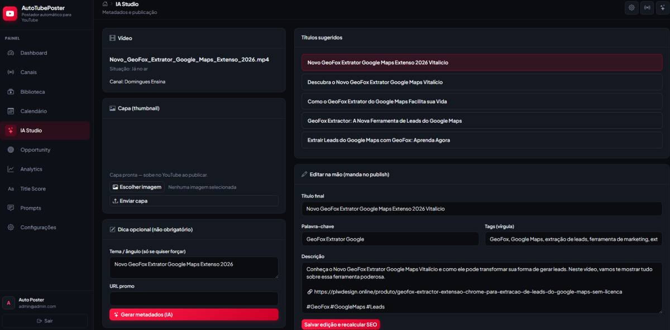Screen dimensions: 670x330
Task: Go to Opportunity using its target icon
Action: point(11,150)
